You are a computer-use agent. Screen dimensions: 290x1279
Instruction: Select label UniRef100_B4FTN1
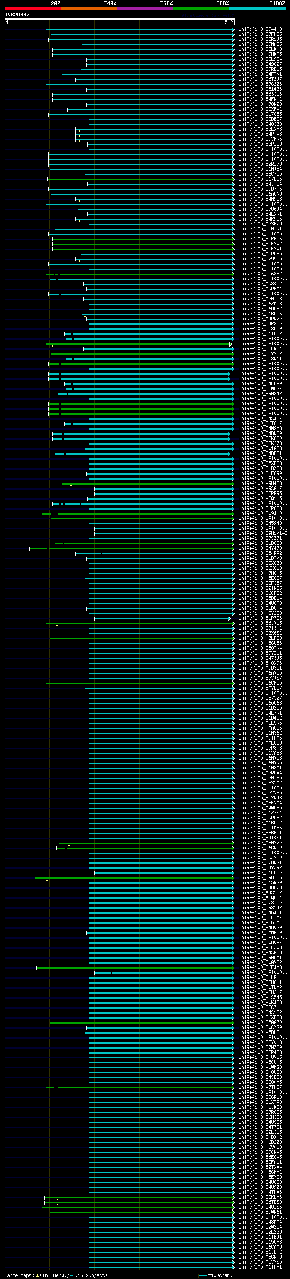click(260, 74)
